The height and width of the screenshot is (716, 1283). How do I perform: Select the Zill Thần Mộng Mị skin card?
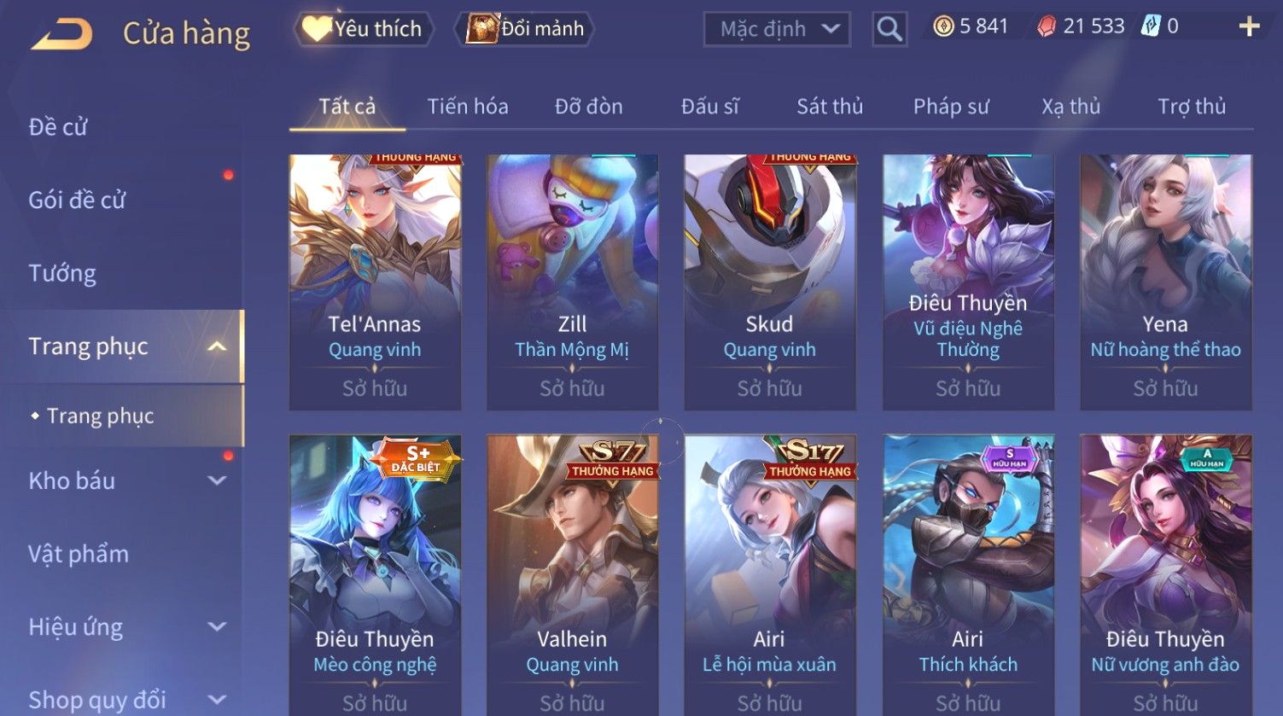click(x=572, y=282)
